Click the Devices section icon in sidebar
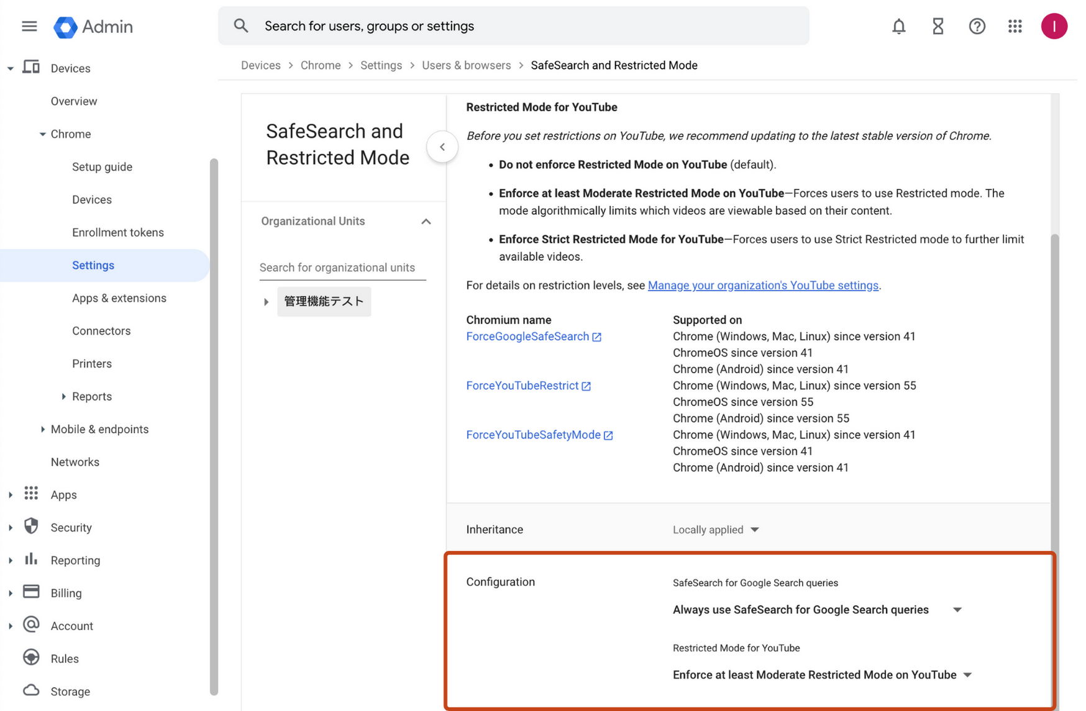This screenshot has width=1086, height=711. click(31, 67)
